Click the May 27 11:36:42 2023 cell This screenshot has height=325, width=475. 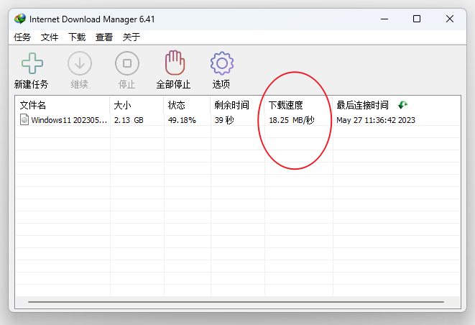point(376,120)
